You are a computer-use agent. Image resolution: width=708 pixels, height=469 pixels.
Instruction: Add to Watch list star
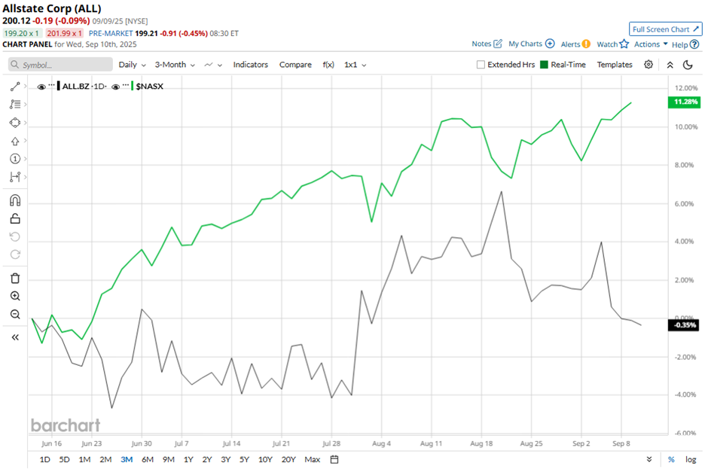click(x=624, y=44)
